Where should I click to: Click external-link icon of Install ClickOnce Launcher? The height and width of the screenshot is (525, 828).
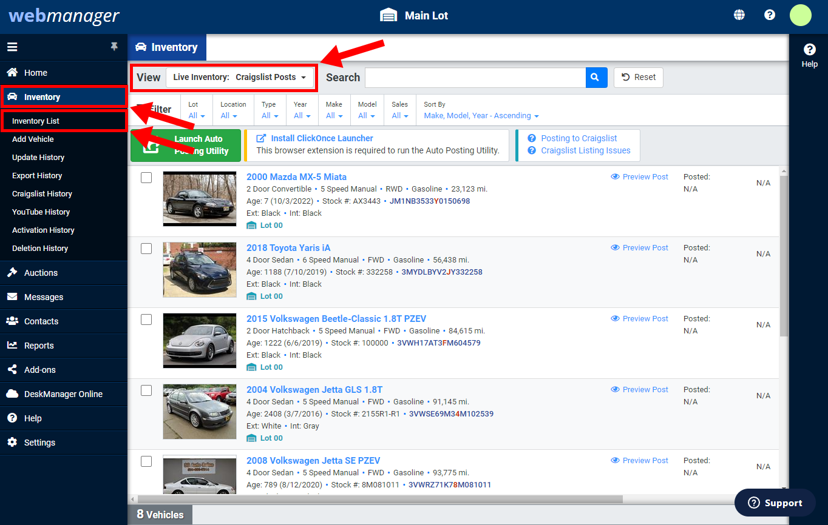point(261,138)
